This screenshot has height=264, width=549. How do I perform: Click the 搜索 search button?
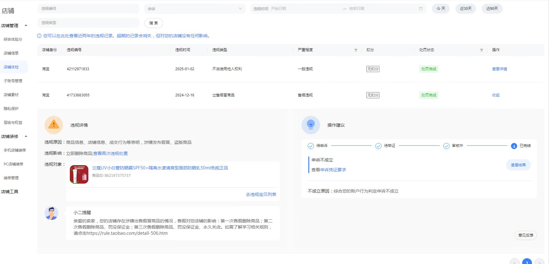pos(154,23)
